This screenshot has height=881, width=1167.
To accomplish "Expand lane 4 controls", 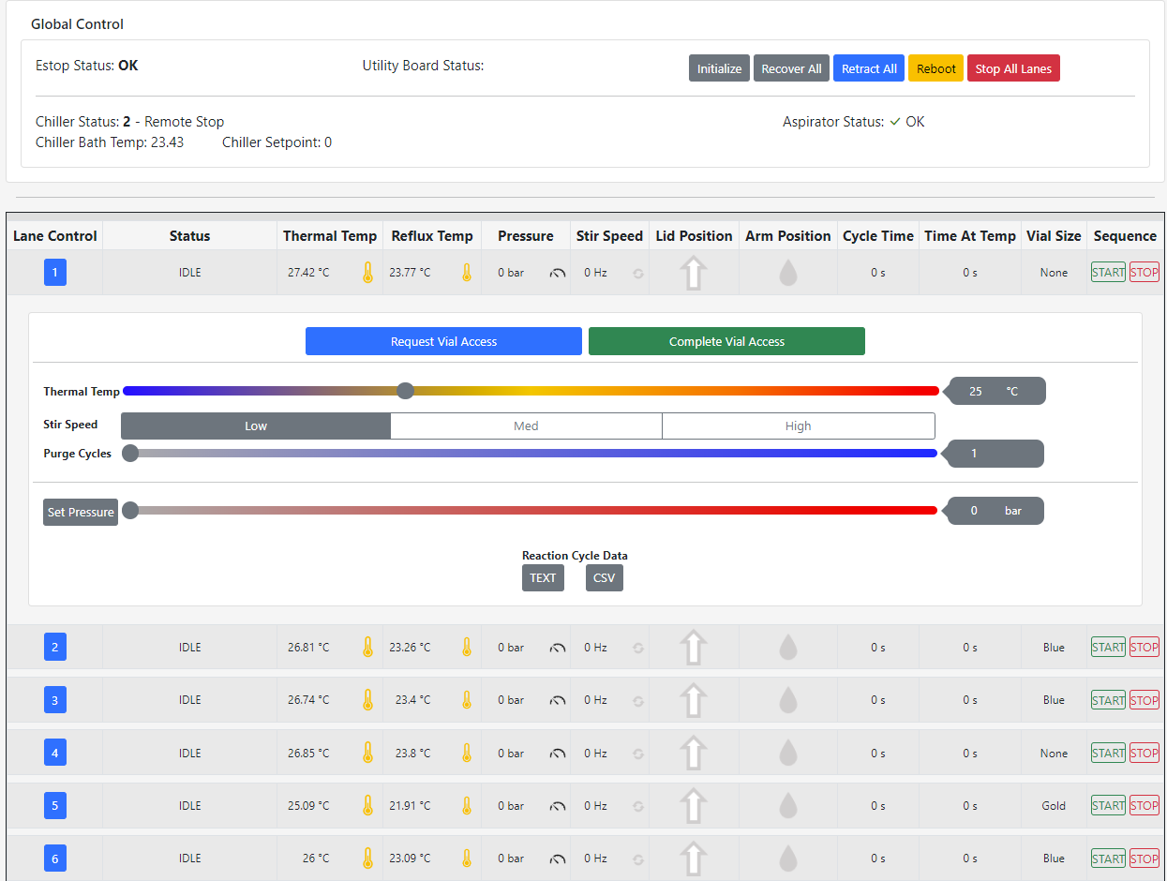I will click(55, 753).
